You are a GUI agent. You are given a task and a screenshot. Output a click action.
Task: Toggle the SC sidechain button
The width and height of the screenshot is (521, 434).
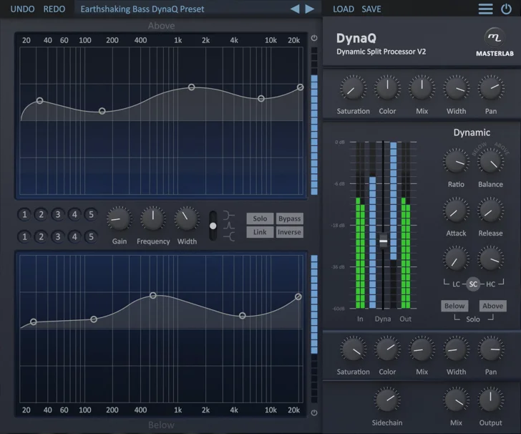coord(473,284)
